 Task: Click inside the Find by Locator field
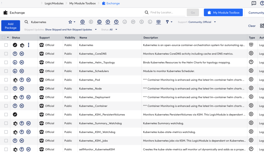click(x=165, y=12)
